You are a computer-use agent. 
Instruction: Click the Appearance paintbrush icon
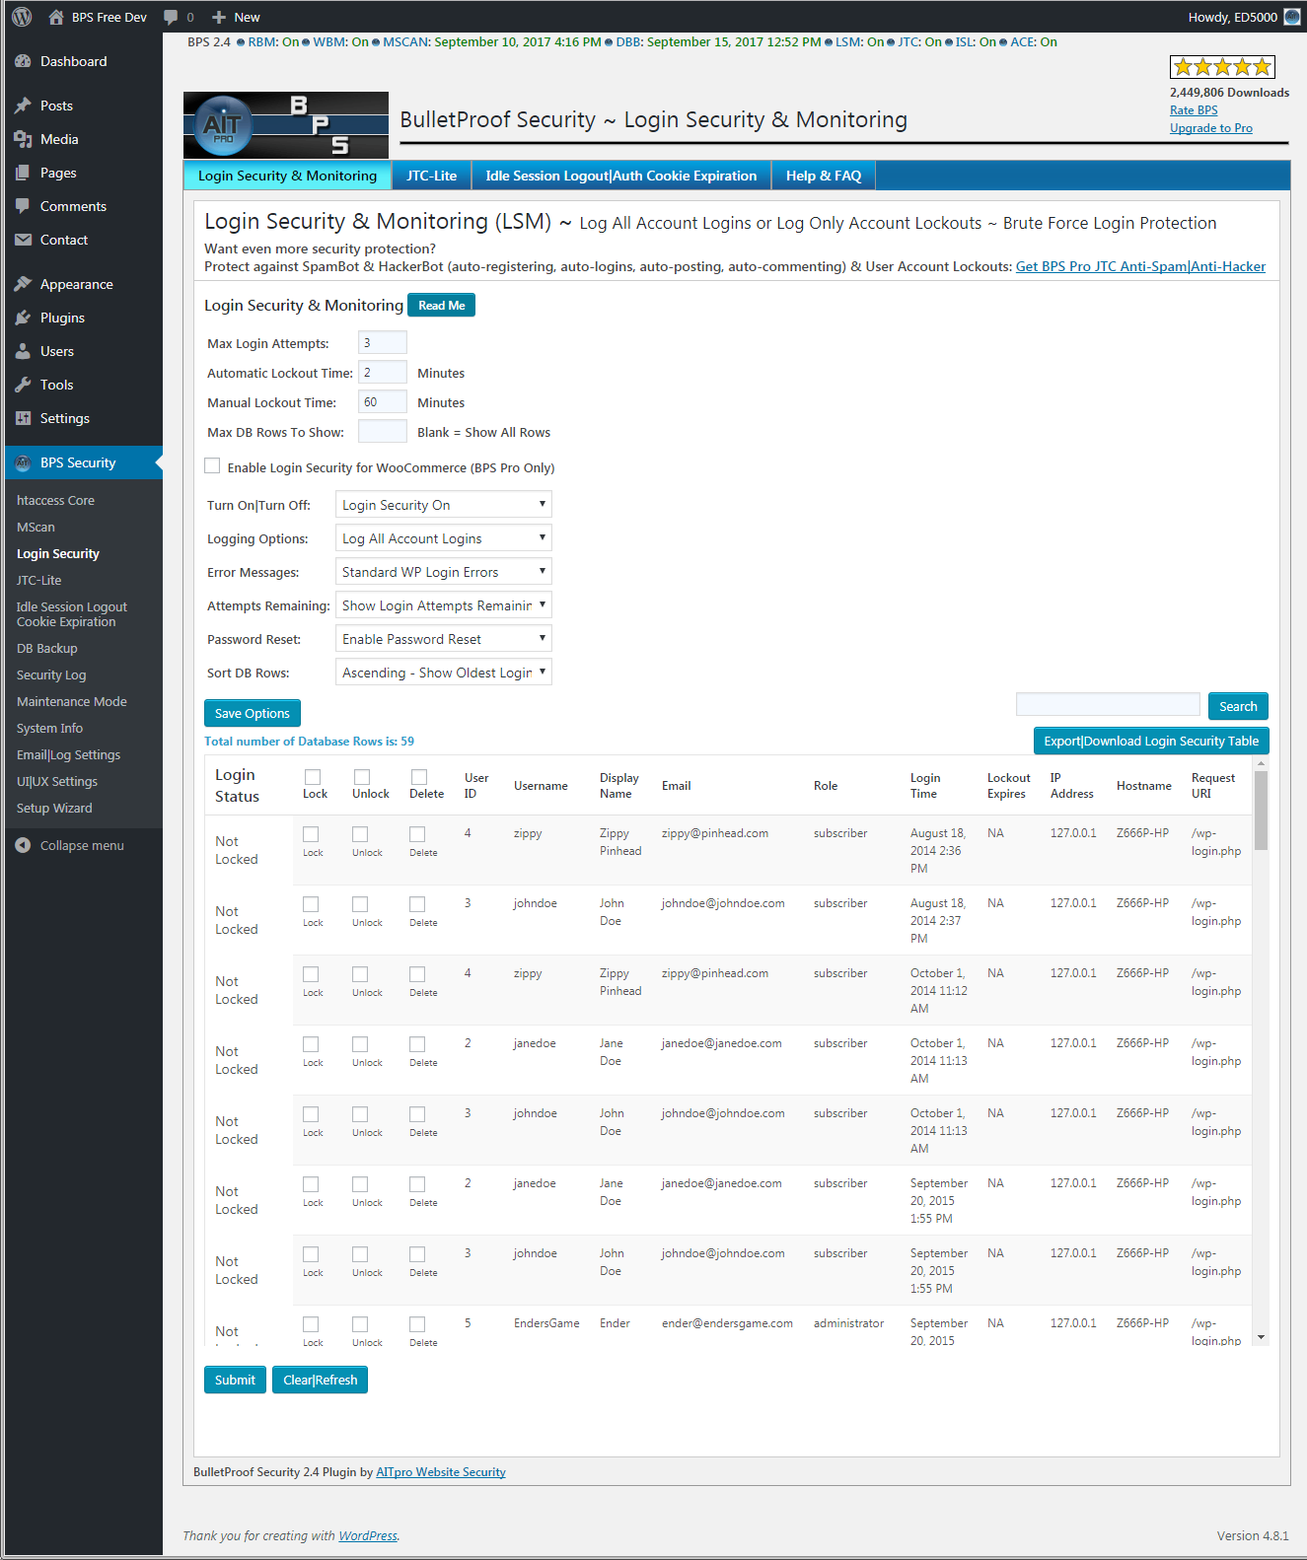(x=24, y=284)
